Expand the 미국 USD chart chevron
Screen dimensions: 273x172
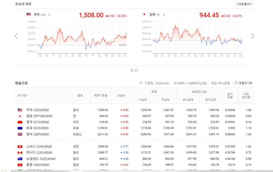click(x=50, y=15)
